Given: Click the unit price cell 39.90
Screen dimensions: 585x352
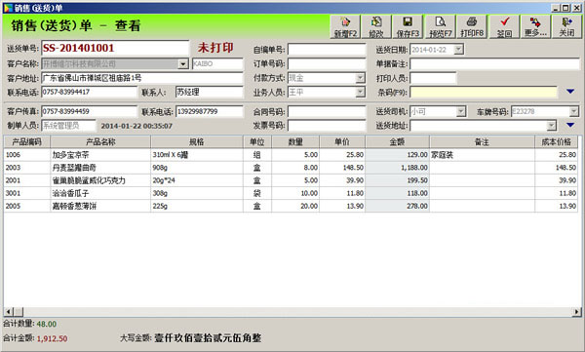Looking at the screenshot, I should coord(342,180).
